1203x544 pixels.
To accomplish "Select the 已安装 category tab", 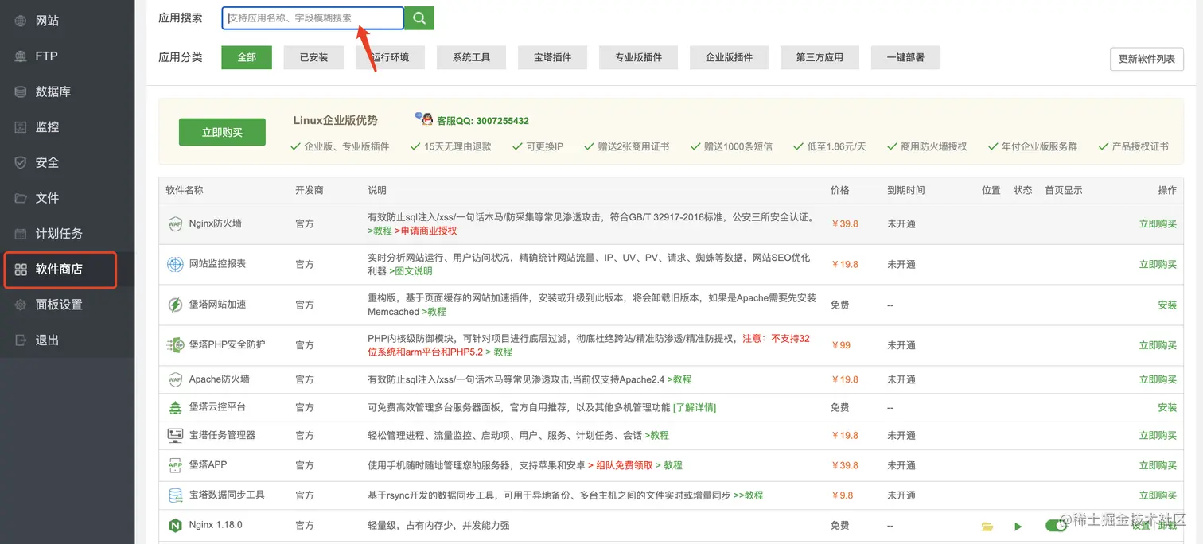I will pyautogui.click(x=313, y=57).
